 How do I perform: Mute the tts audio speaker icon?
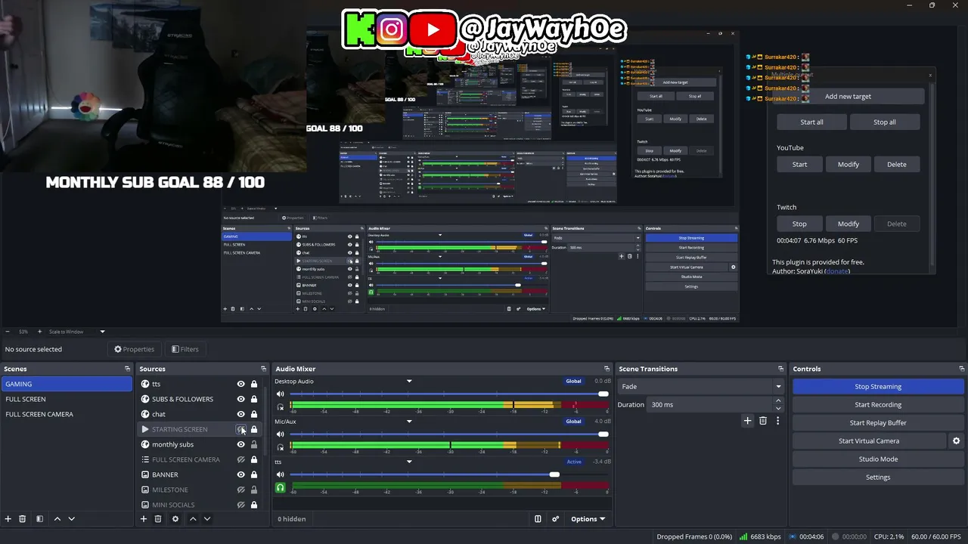[x=281, y=474]
